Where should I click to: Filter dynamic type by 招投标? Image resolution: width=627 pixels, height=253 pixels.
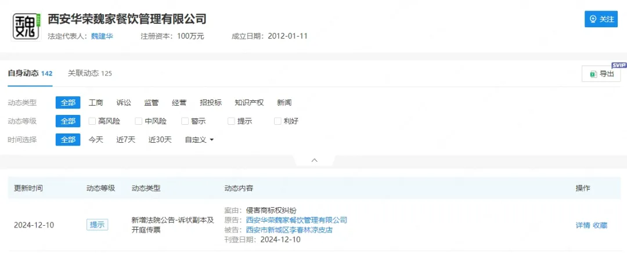(x=210, y=103)
